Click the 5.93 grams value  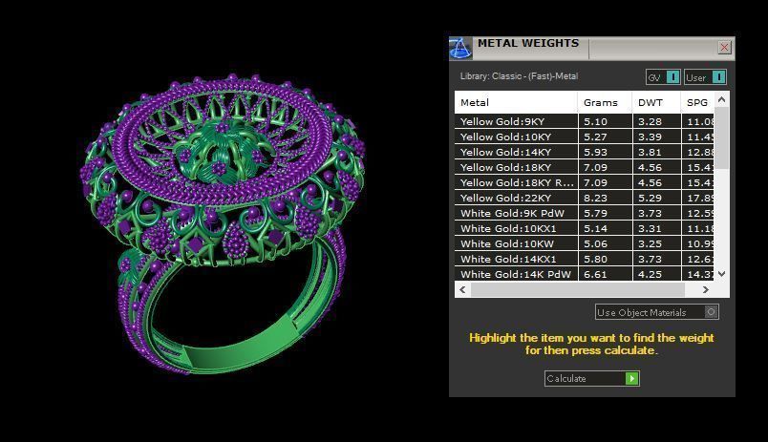(595, 152)
